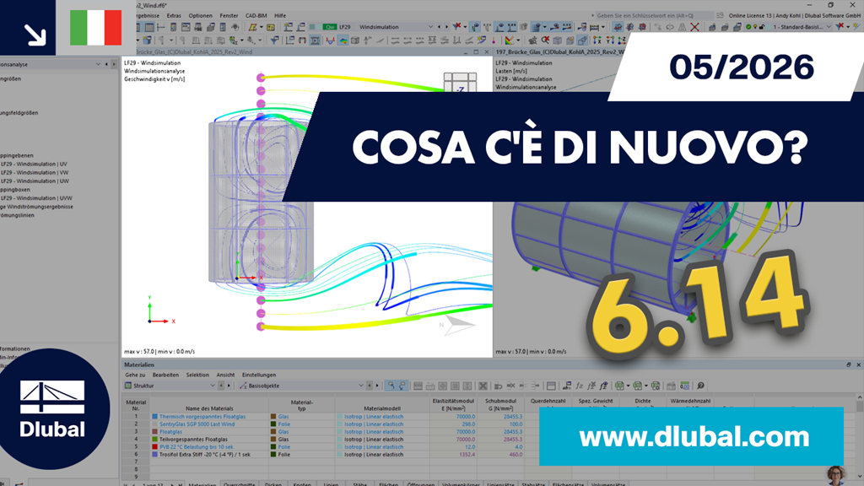The image size is (864, 486).
Task: Go to next load case arrow
Action: [446, 26]
